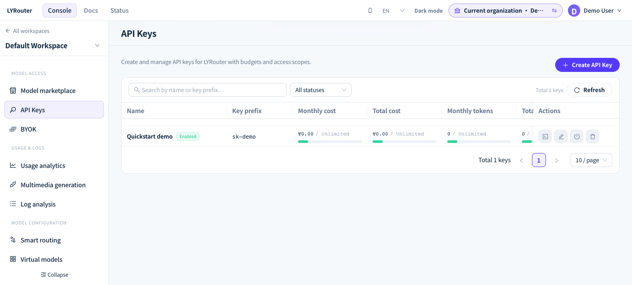This screenshot has height=285, width=632.
Task: Click the organization swap arrows icon
Action: point(554,11)
